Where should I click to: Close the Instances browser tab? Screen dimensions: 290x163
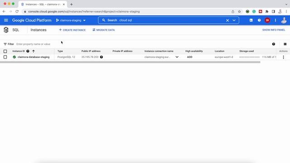pos(64,4)
